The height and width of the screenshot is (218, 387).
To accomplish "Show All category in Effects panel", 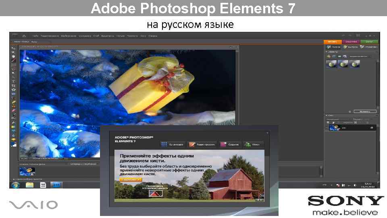I will coord(345,57).
